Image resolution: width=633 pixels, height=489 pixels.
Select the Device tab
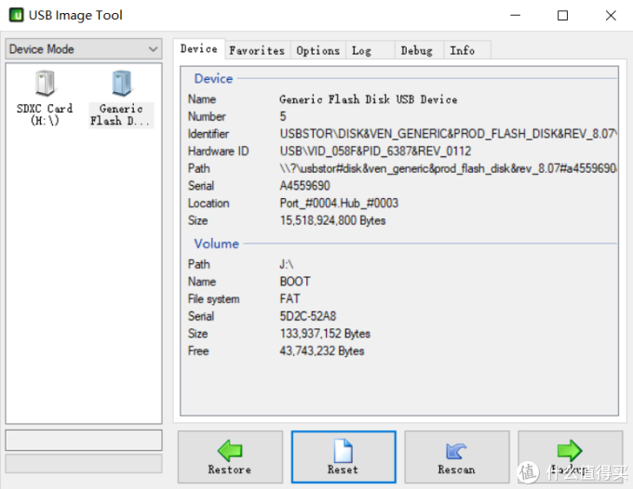pyautogui.click(x=198, y=49)
